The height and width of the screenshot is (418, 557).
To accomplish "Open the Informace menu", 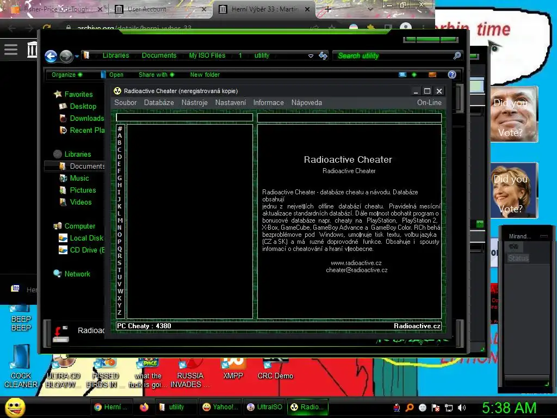I will 268,102.
